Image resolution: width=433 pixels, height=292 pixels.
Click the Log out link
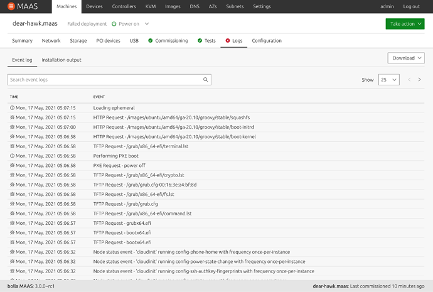[412, 6]
